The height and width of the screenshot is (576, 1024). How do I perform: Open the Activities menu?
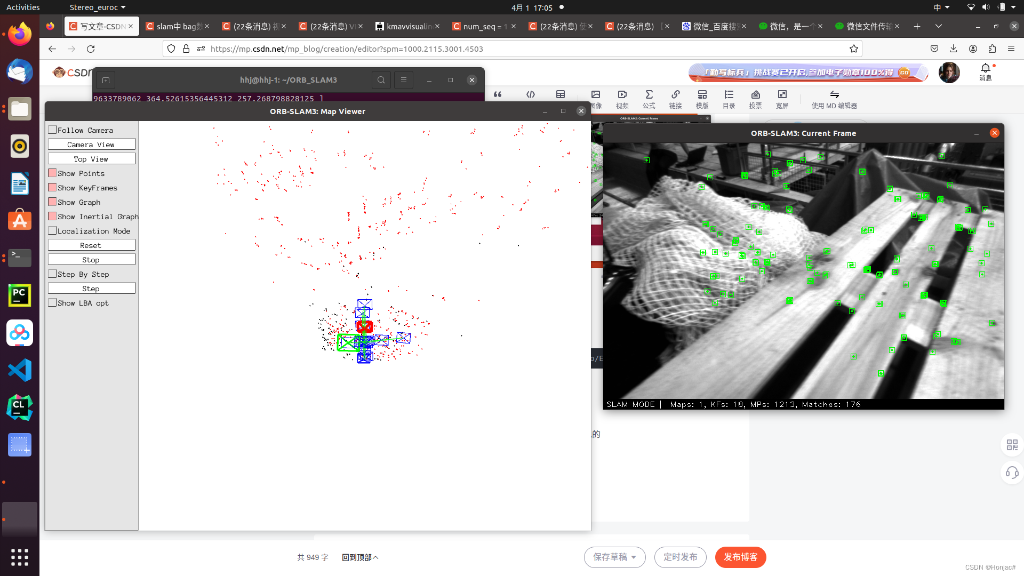pos(22,7)
